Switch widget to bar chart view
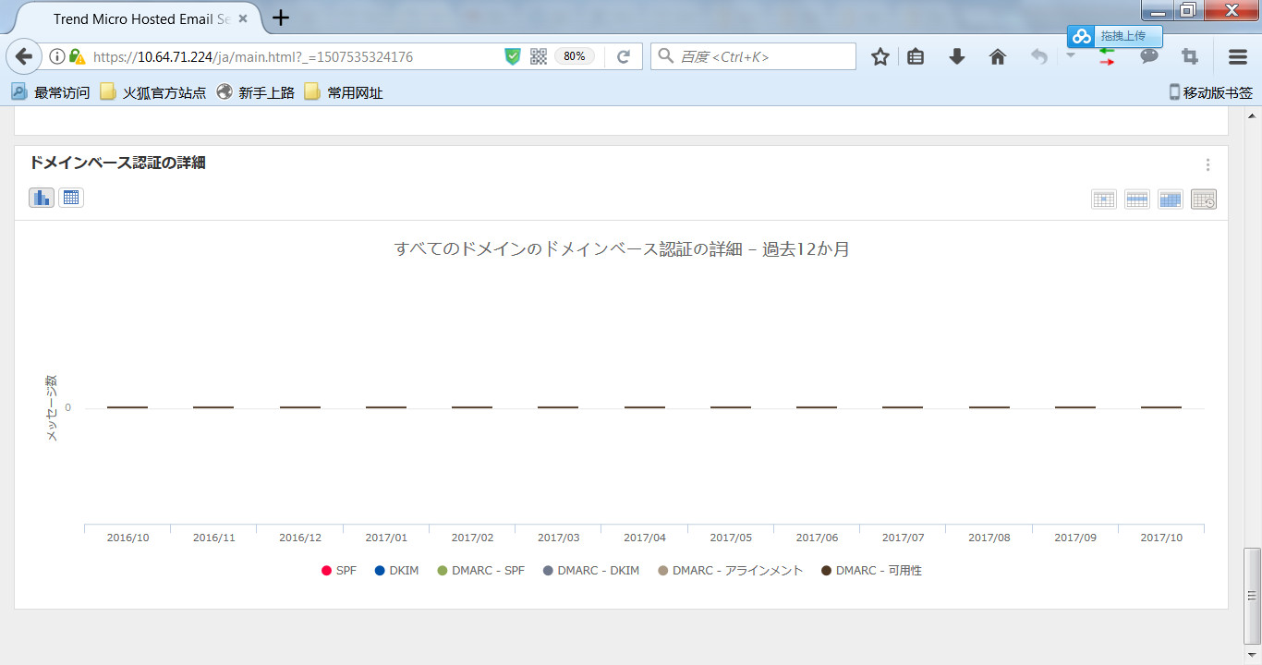1262x665 pixels. click(42, 198)
